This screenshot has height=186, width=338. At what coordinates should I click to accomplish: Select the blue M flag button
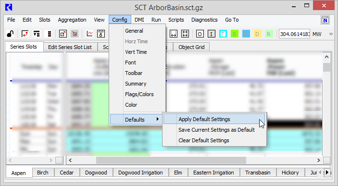click(246, 34)
